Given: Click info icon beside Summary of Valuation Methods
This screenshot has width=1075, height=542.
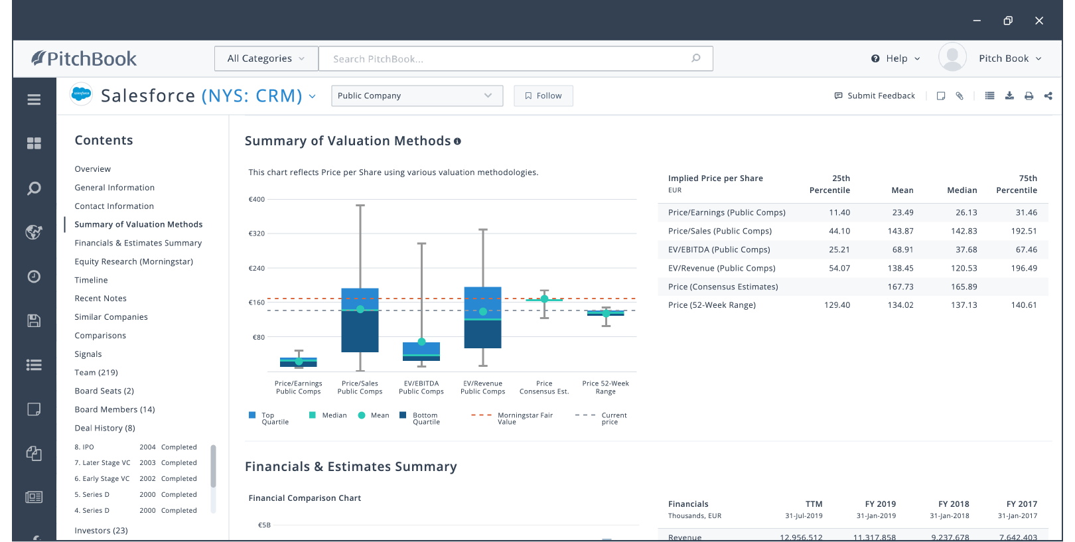Looking at the screenshot, I should [457, 141].
